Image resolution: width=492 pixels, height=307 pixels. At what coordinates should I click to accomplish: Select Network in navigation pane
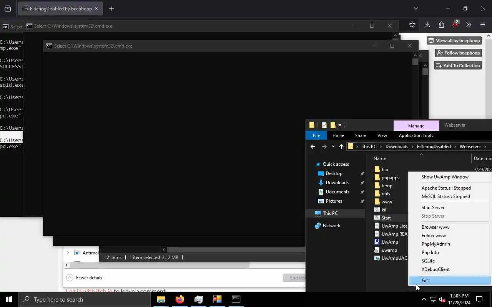click(x=331, y=226)
